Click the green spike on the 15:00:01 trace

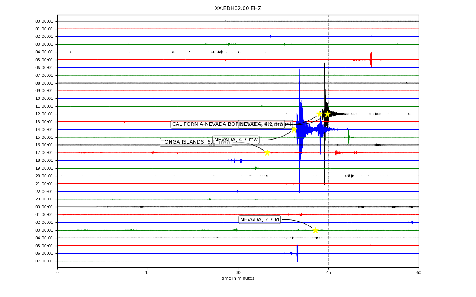(x=348, y=137)
